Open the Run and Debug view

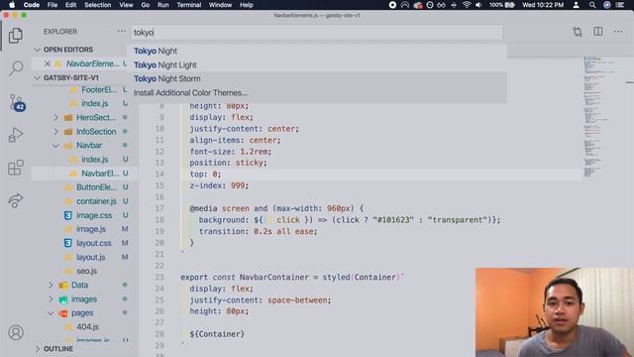[x=16, y=135]
